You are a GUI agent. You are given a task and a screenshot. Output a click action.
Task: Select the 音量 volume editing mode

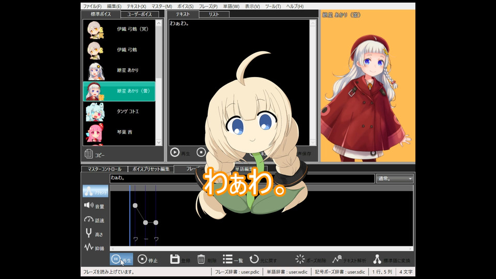[94, 206]
